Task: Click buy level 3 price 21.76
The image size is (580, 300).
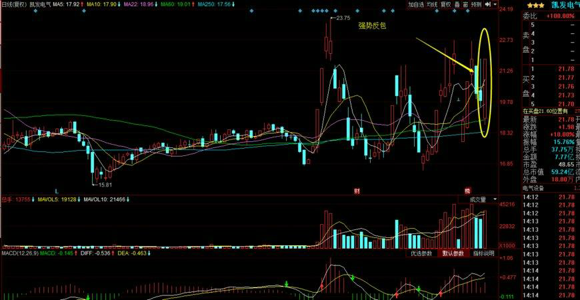Action: (x=566, y=87)
